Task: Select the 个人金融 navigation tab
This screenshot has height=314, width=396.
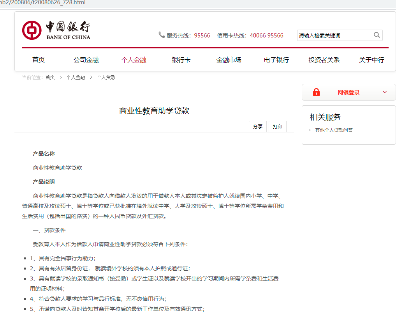Action: tap(134, 60)
